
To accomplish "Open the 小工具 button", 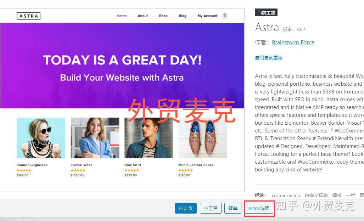I will click(x=211, y=208).
